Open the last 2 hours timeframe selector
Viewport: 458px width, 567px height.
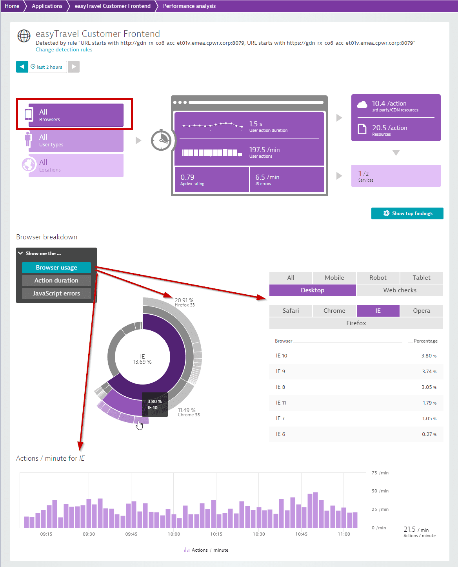[x=47, y=67]
